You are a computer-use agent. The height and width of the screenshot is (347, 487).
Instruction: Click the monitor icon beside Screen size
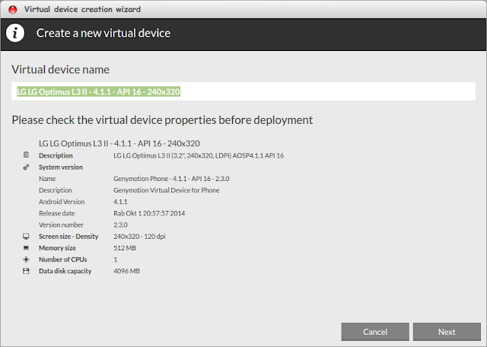(x=26, y=237)
